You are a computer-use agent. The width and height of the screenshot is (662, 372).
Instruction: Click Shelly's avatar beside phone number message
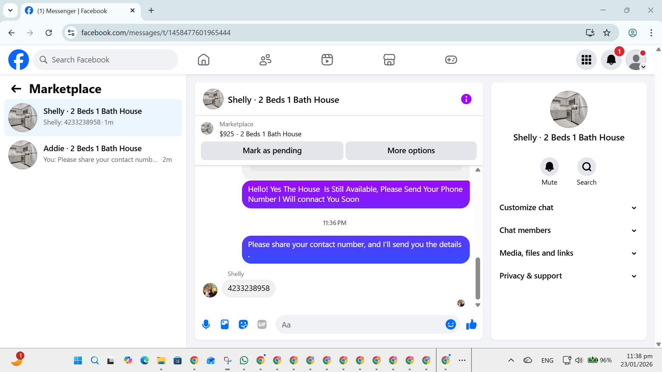tap(210, 290)
